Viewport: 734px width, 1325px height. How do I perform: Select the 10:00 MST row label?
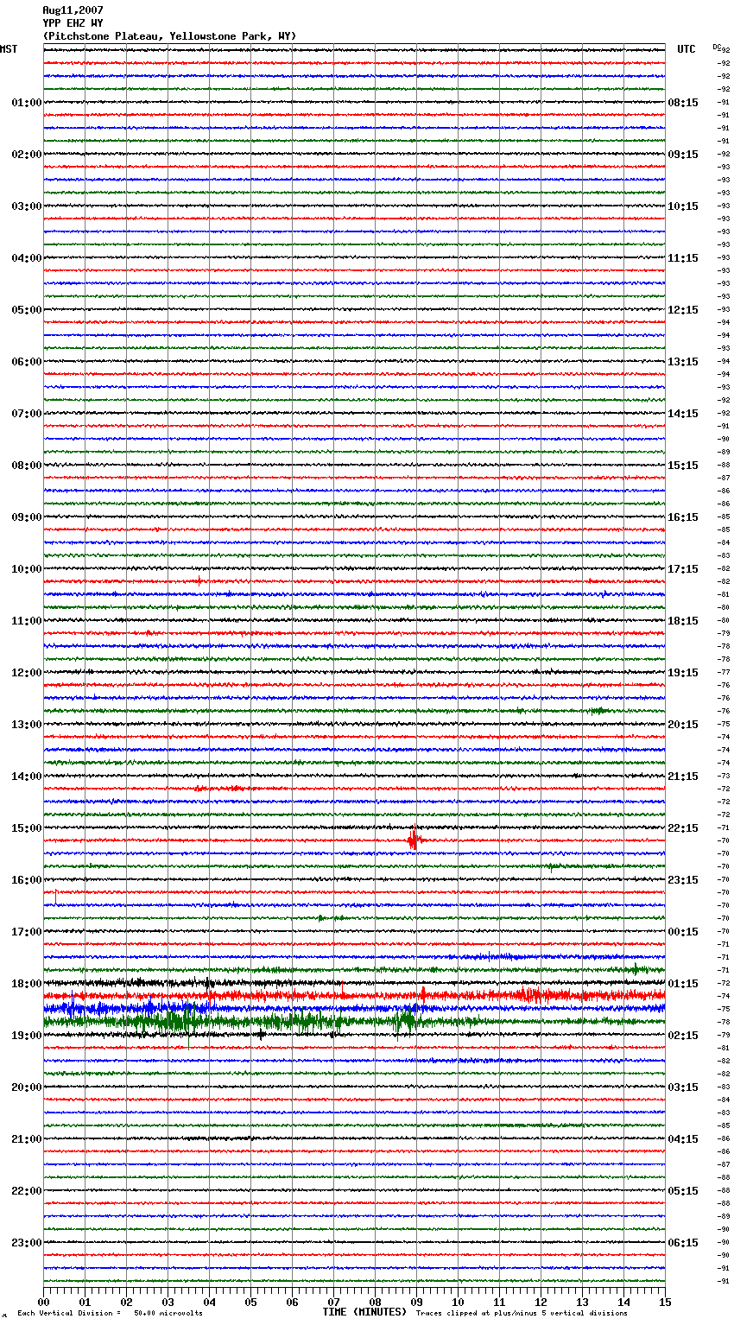pyautogui.click(x=27, y=569)
